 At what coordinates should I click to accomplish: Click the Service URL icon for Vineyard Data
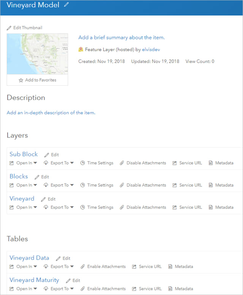pyautogui.click(x=134, y=267)
